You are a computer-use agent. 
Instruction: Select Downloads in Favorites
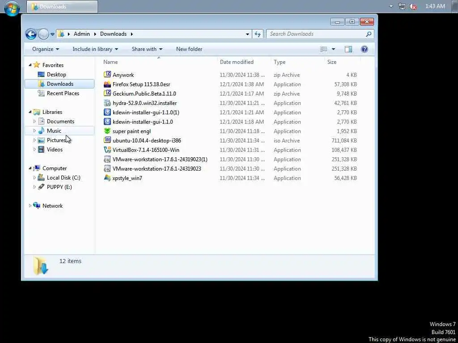coord(60,84)
